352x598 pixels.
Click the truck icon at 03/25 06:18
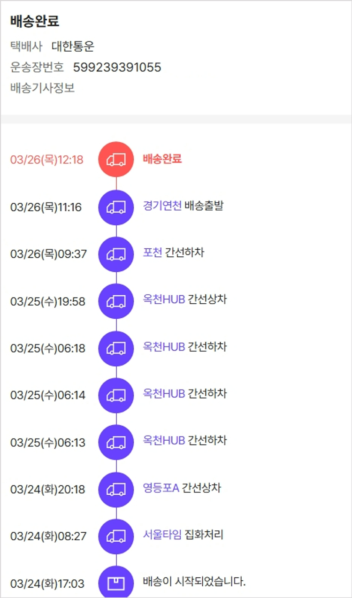click(x=116, y=348)
